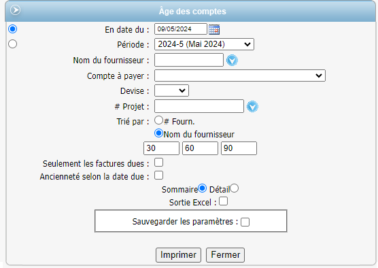Tick the 'Sortie Excel' checkbox

223,201
